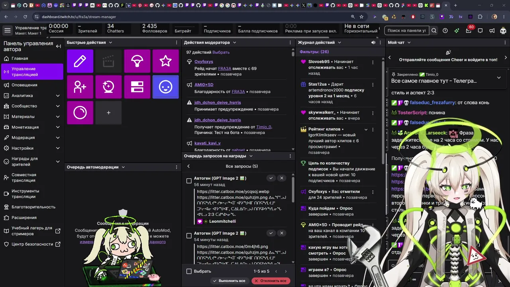Mute the Activity Feed sound
510x287 pixels.
373,43
